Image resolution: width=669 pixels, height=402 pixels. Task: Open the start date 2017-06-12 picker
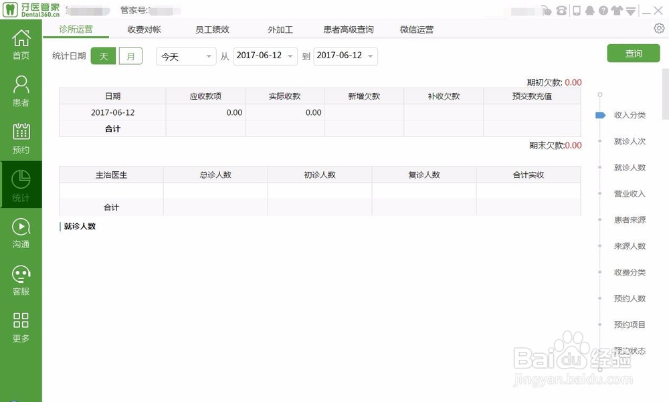pyautogui.click(x=264, y=57)
